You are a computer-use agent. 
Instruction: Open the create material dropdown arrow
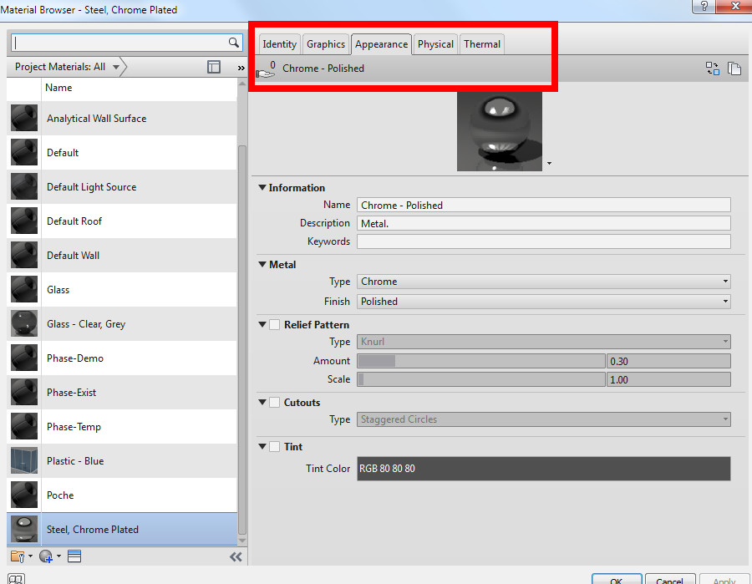click(59, 556)
